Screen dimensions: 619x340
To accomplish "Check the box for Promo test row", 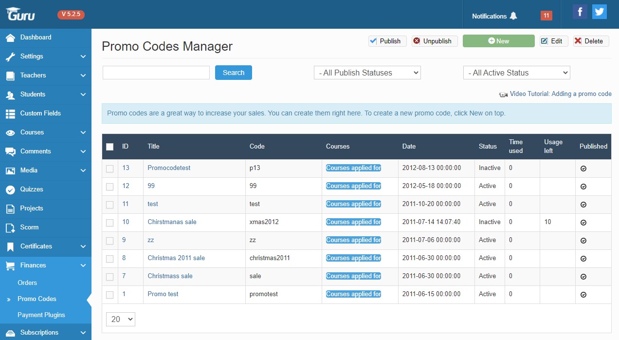I will pyautogui.click(x=109, y=295).
